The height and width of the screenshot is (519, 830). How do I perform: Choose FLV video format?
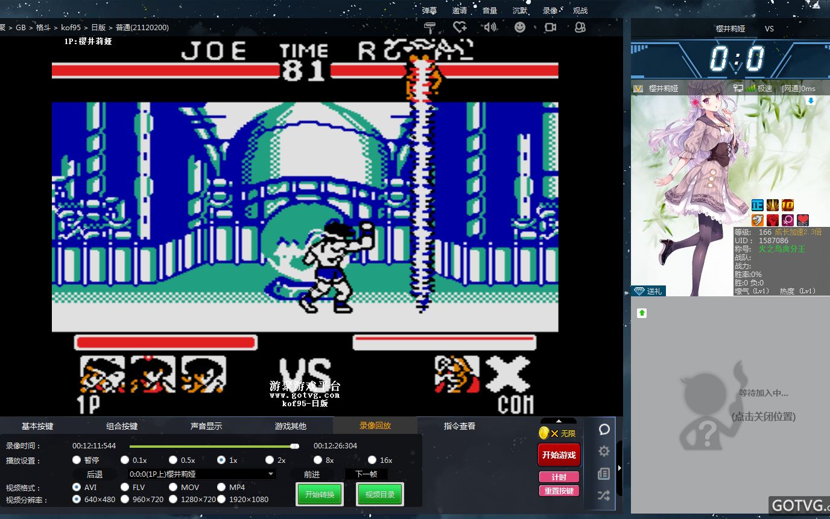125,487
